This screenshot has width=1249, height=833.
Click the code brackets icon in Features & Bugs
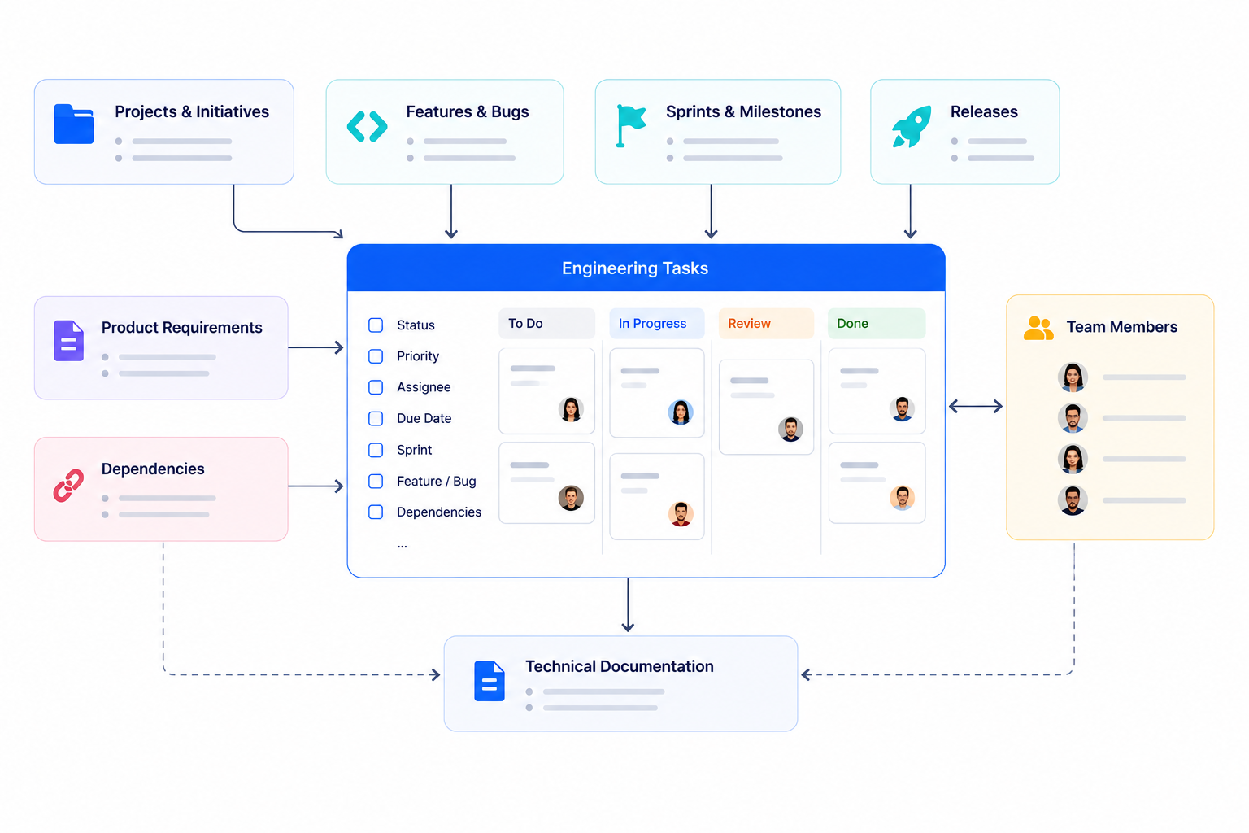coord(367,126)
